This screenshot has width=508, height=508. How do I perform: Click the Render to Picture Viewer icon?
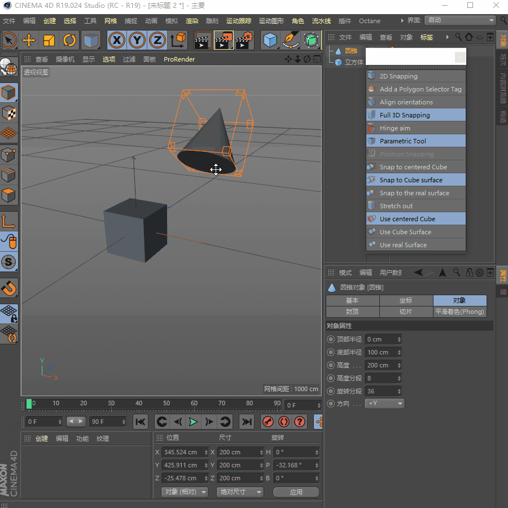click(224, 40)
